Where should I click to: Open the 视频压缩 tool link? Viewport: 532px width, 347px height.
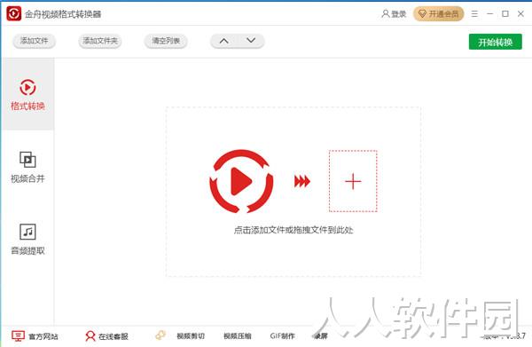coord(238,336)
